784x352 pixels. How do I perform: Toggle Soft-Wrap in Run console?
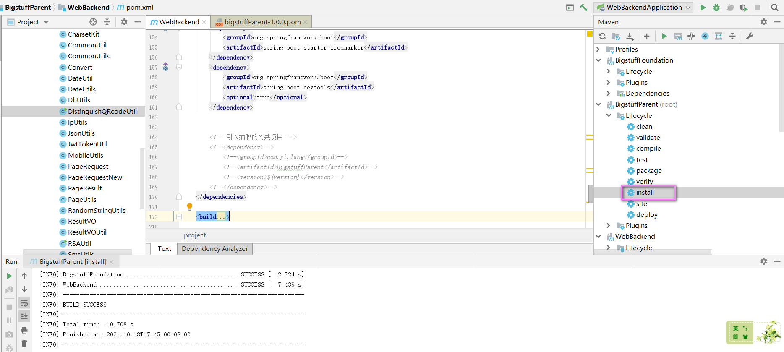pyautogui.click(x=24, y=302)
